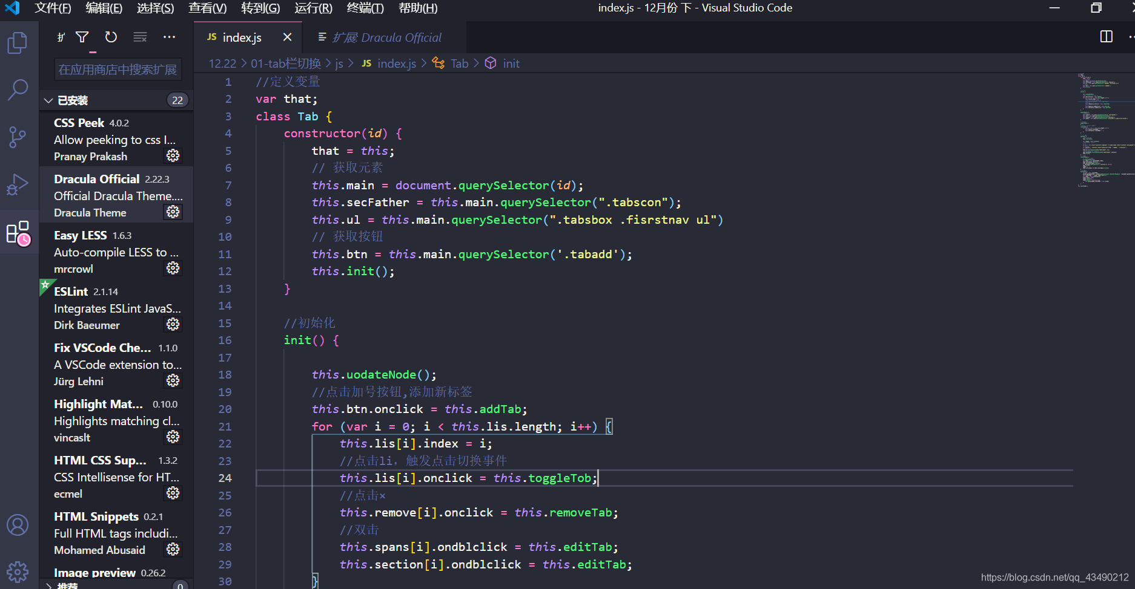
Task: Open HTML CSS Support manage gear
Action: coord(173,493)
